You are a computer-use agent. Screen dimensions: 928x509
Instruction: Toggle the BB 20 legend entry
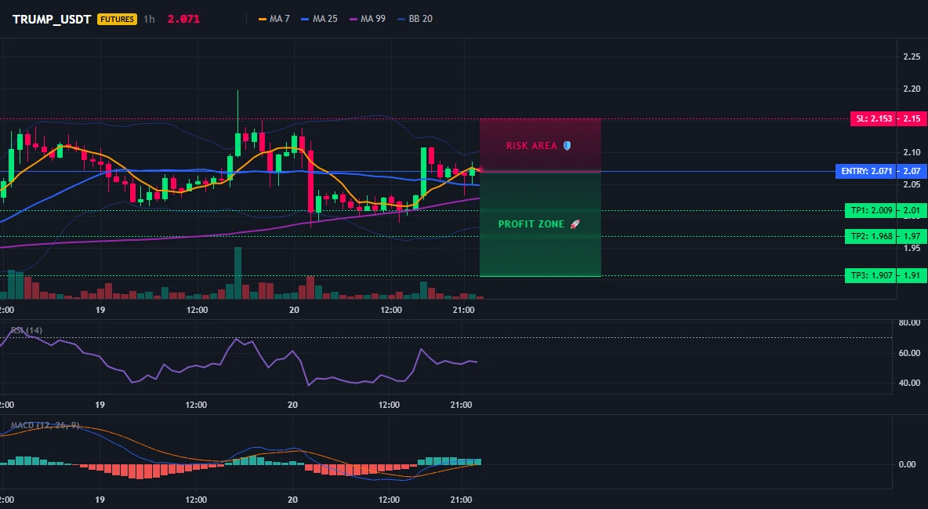pyautogui.click(x=415, y=19)
